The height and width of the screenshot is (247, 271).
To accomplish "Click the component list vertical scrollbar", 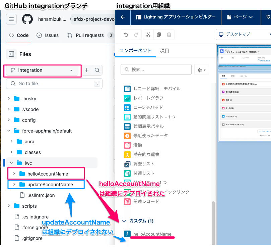I will (213, 223).
